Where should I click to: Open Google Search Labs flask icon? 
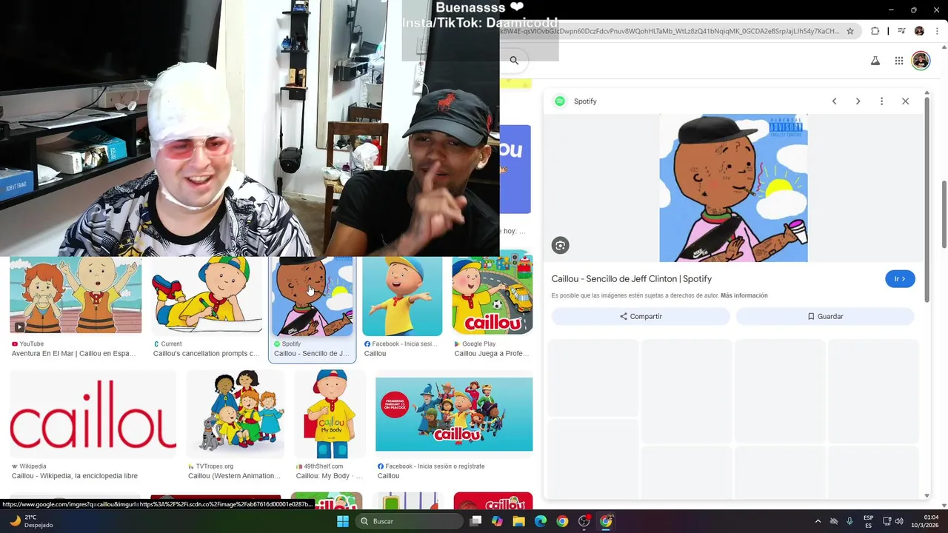(875, 61)
